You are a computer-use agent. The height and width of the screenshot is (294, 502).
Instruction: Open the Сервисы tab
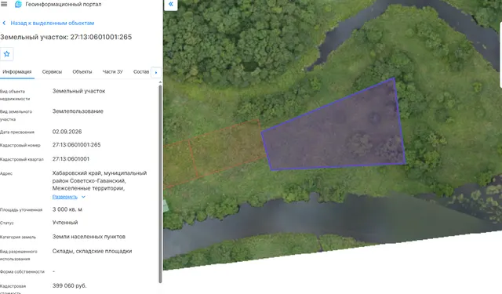(x=52, y=71)
